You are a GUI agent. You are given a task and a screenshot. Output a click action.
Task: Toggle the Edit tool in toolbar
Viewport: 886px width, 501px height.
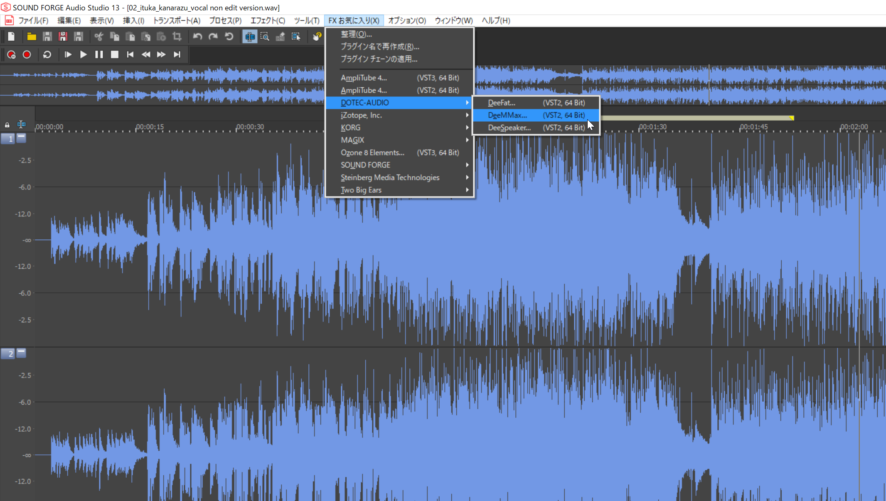250,37
